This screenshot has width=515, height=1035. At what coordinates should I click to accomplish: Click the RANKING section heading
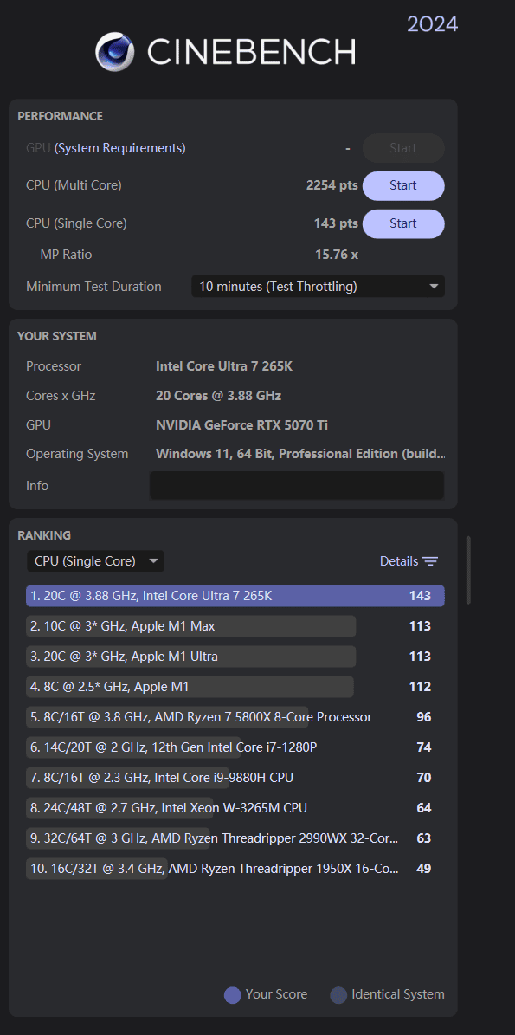tap(44, 535)
